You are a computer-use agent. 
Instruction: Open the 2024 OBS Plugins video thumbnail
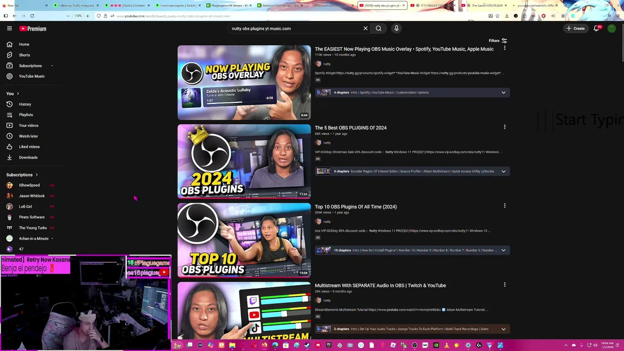click(x=244, y=161)
